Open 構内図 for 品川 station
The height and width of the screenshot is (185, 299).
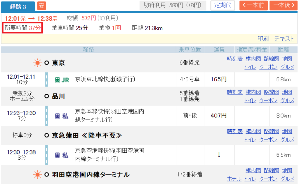pyautogui.click(x=253, y=92)
